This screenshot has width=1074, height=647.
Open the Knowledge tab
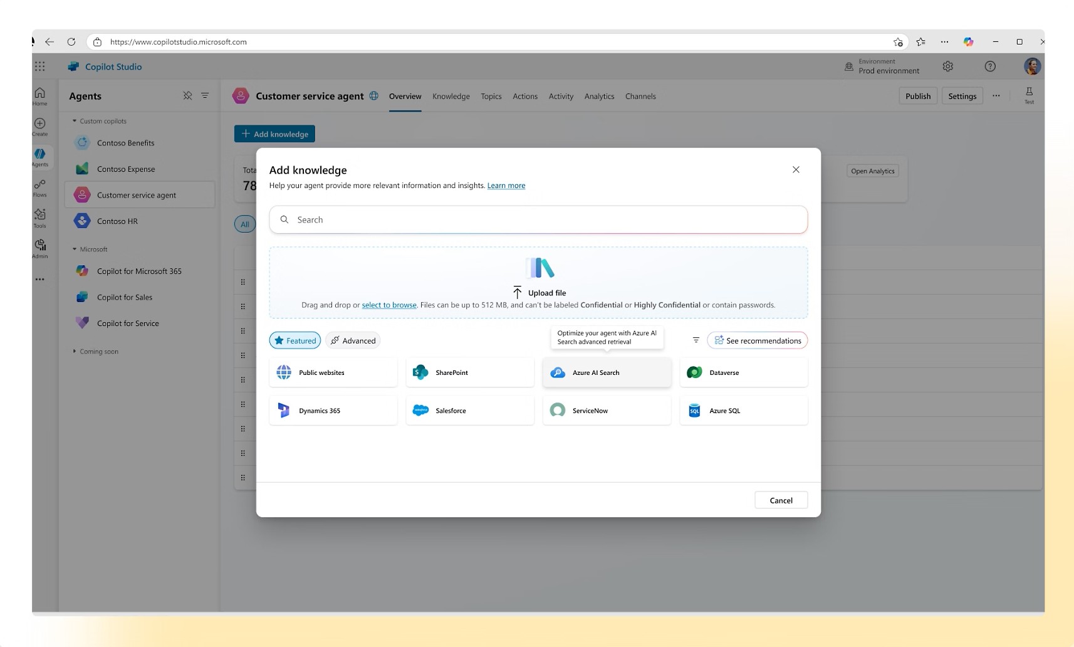(x=451, y=97)
